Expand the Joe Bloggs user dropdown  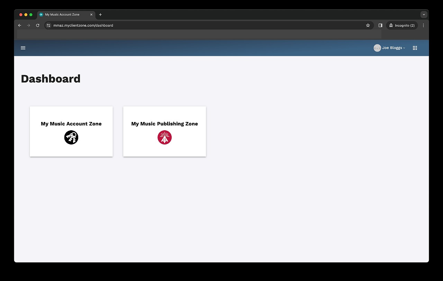[x=394, y=48]
